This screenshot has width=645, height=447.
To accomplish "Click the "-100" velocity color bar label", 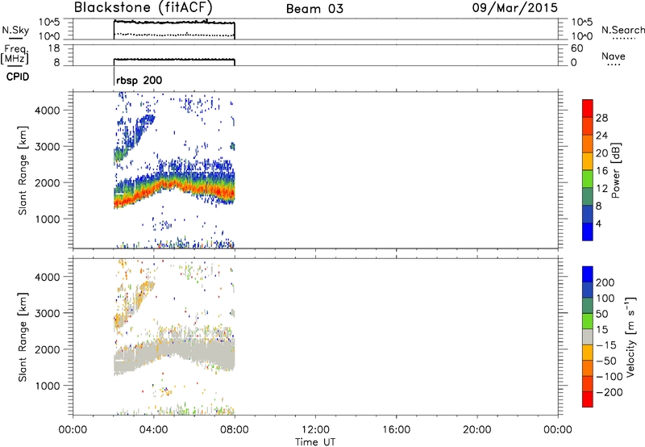I will pyautogui.click(x=609, y=377).
